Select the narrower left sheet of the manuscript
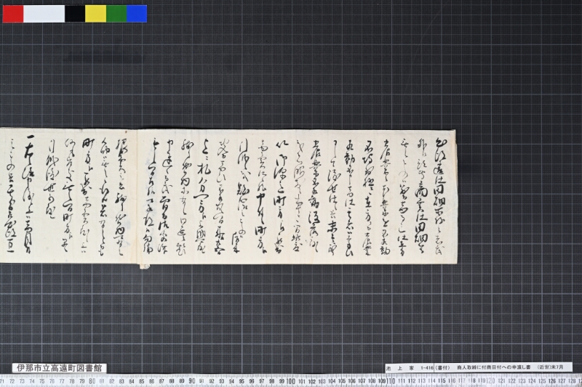 [x=68, y=195]
